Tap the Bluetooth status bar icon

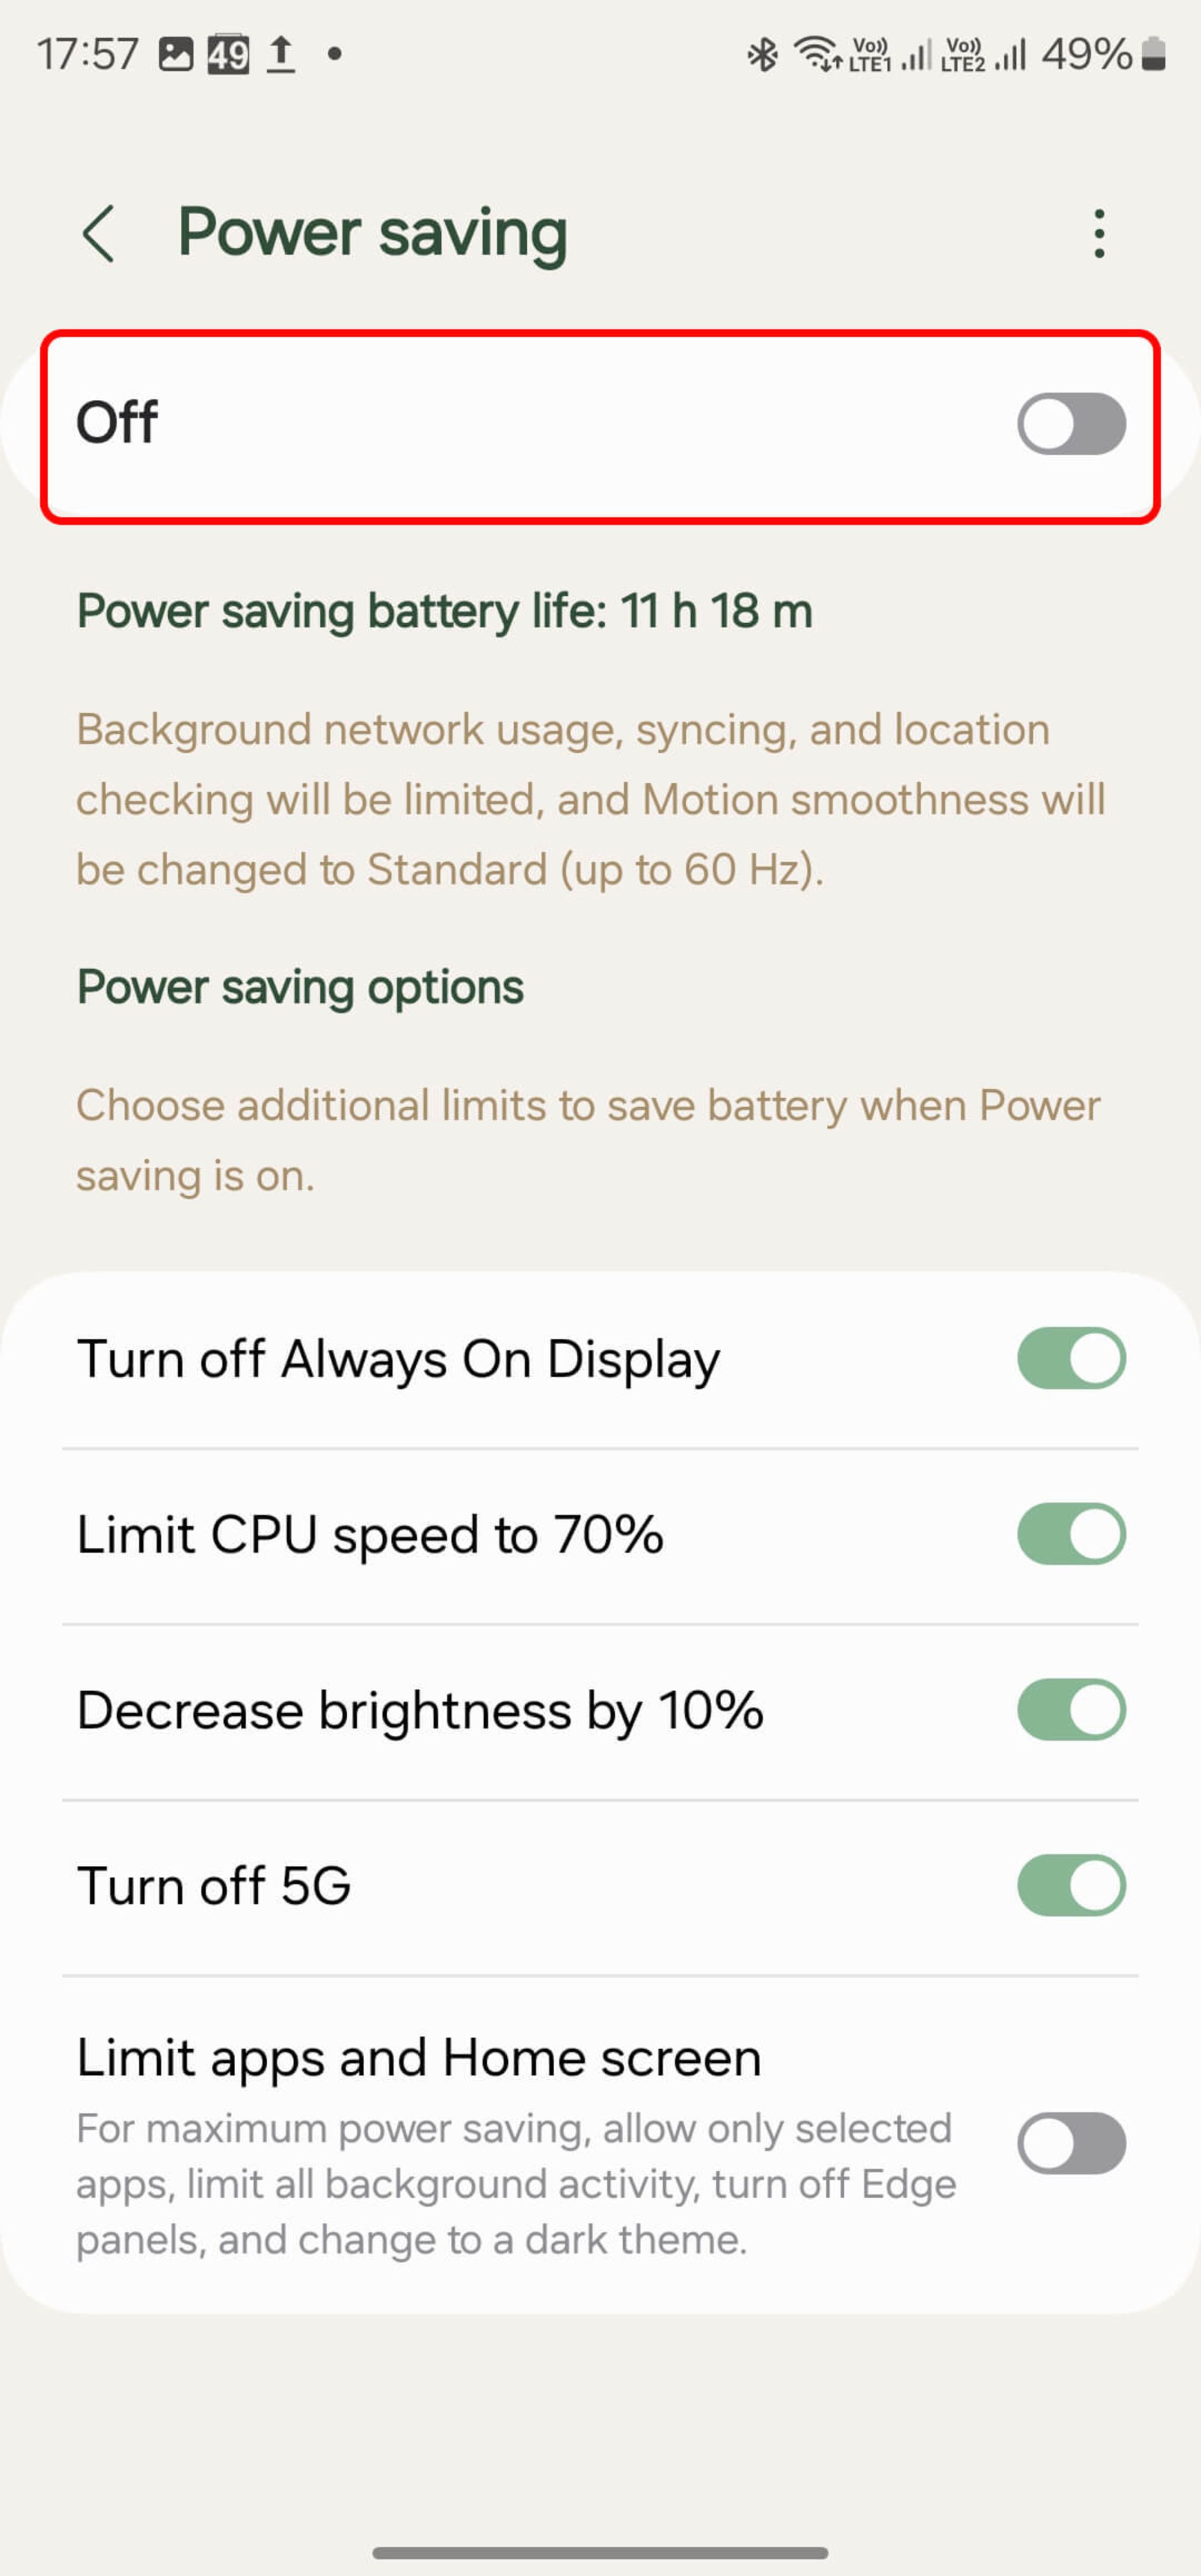(x=762, y=54)
